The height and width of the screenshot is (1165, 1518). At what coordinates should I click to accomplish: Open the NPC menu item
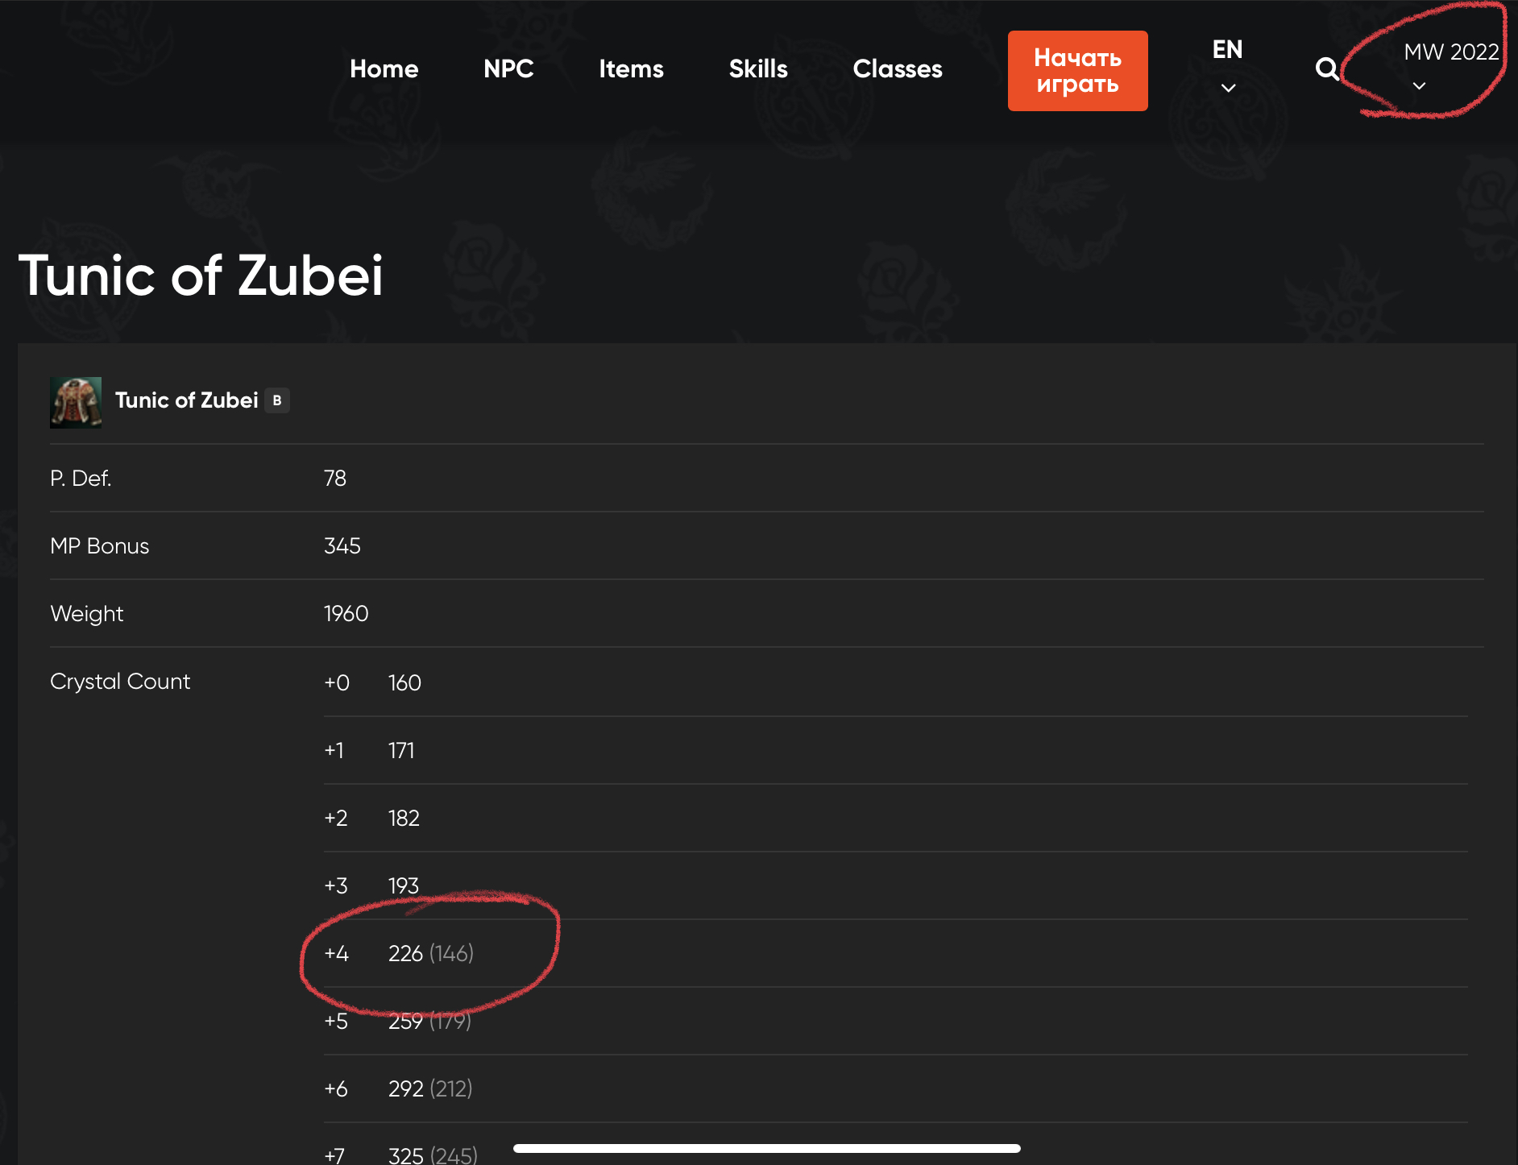click(x=508, y=69)
